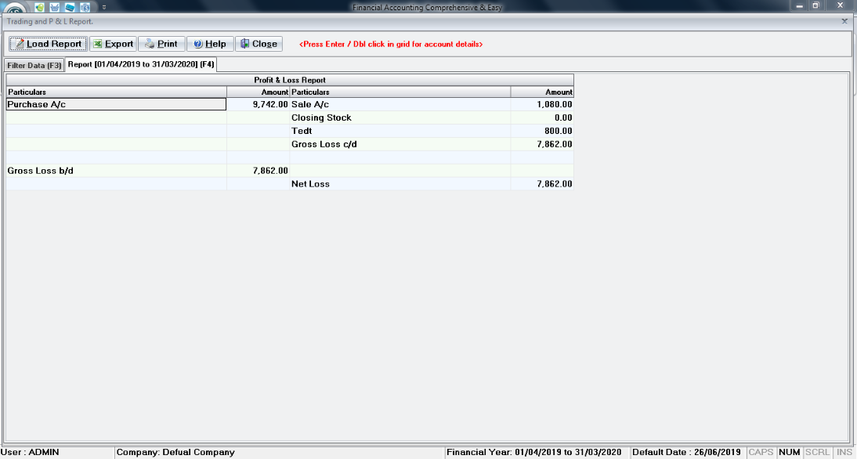
Task: Select the Report (F4) date range tab
Action: [140, 64]
